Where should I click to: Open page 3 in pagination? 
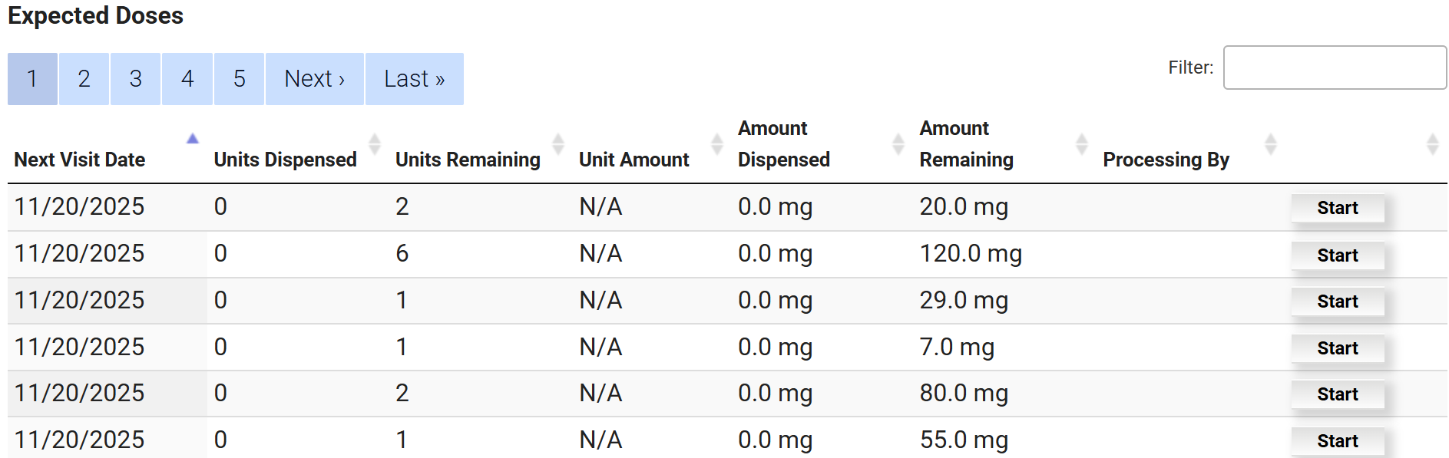point(135,79)
